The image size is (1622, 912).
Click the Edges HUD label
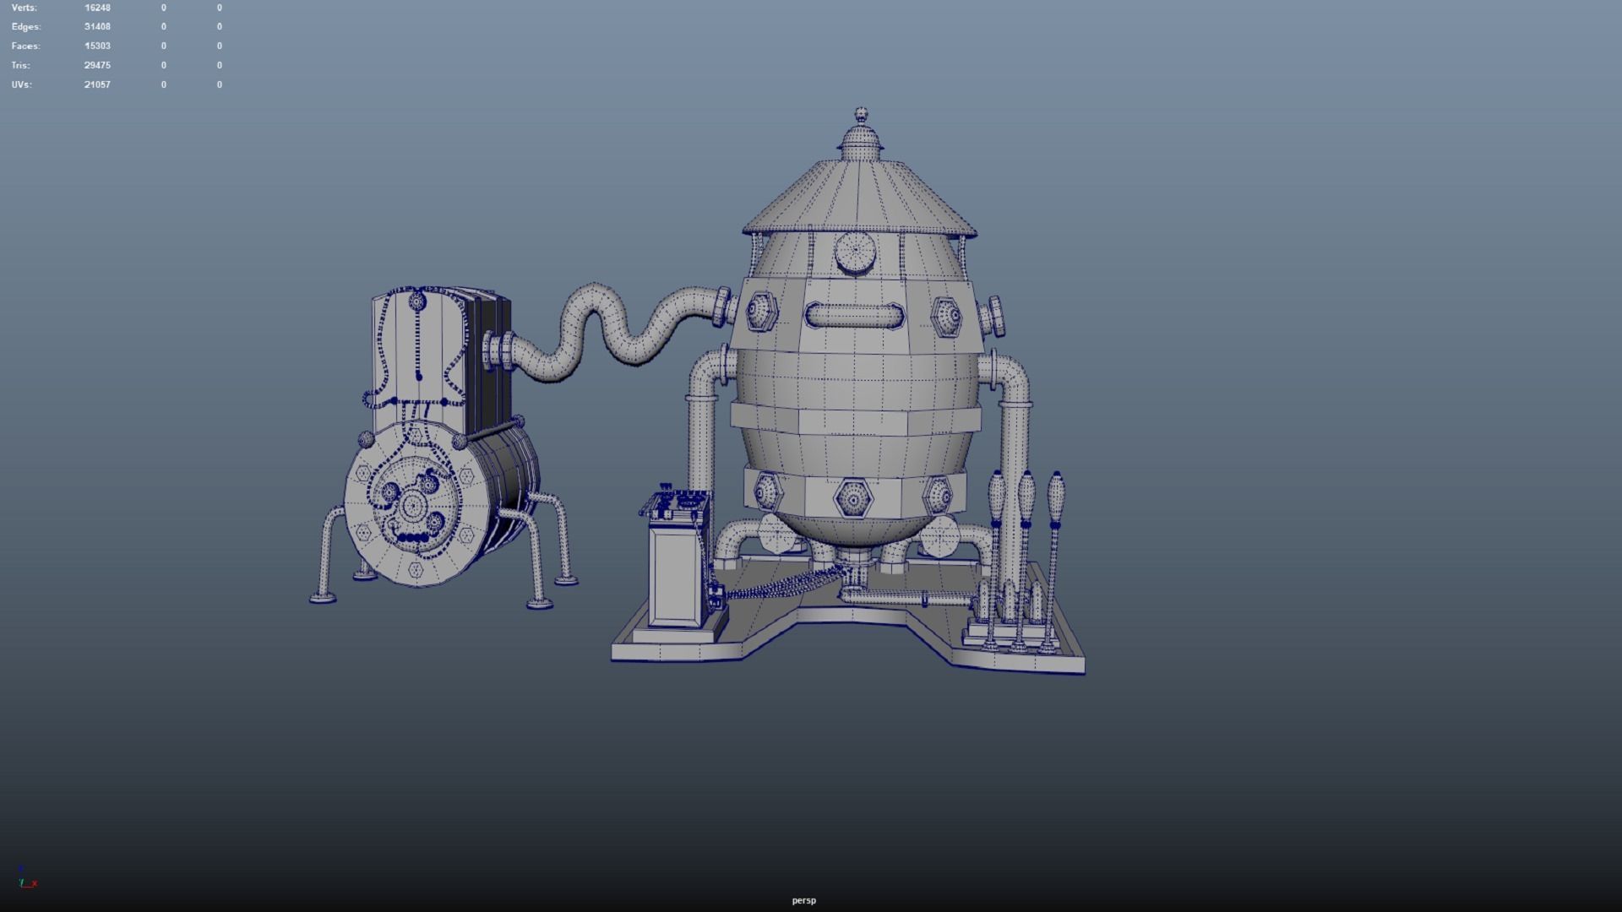[x=24, y=26]
